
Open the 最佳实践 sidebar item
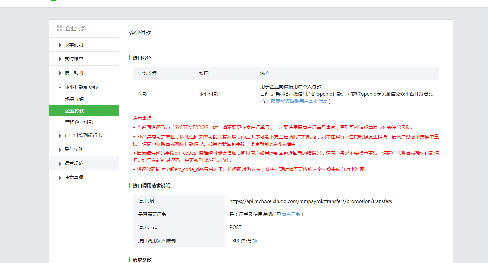click(x=74, y=149)
